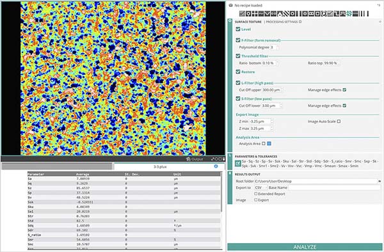The width and height of the screenshot is (384, 252).
Task: Run the ANALYZE button
Action: click(x=305, y=247)
